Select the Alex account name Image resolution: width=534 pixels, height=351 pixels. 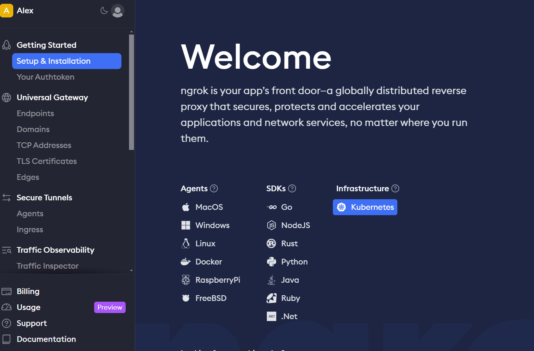(x=25, y=11)
